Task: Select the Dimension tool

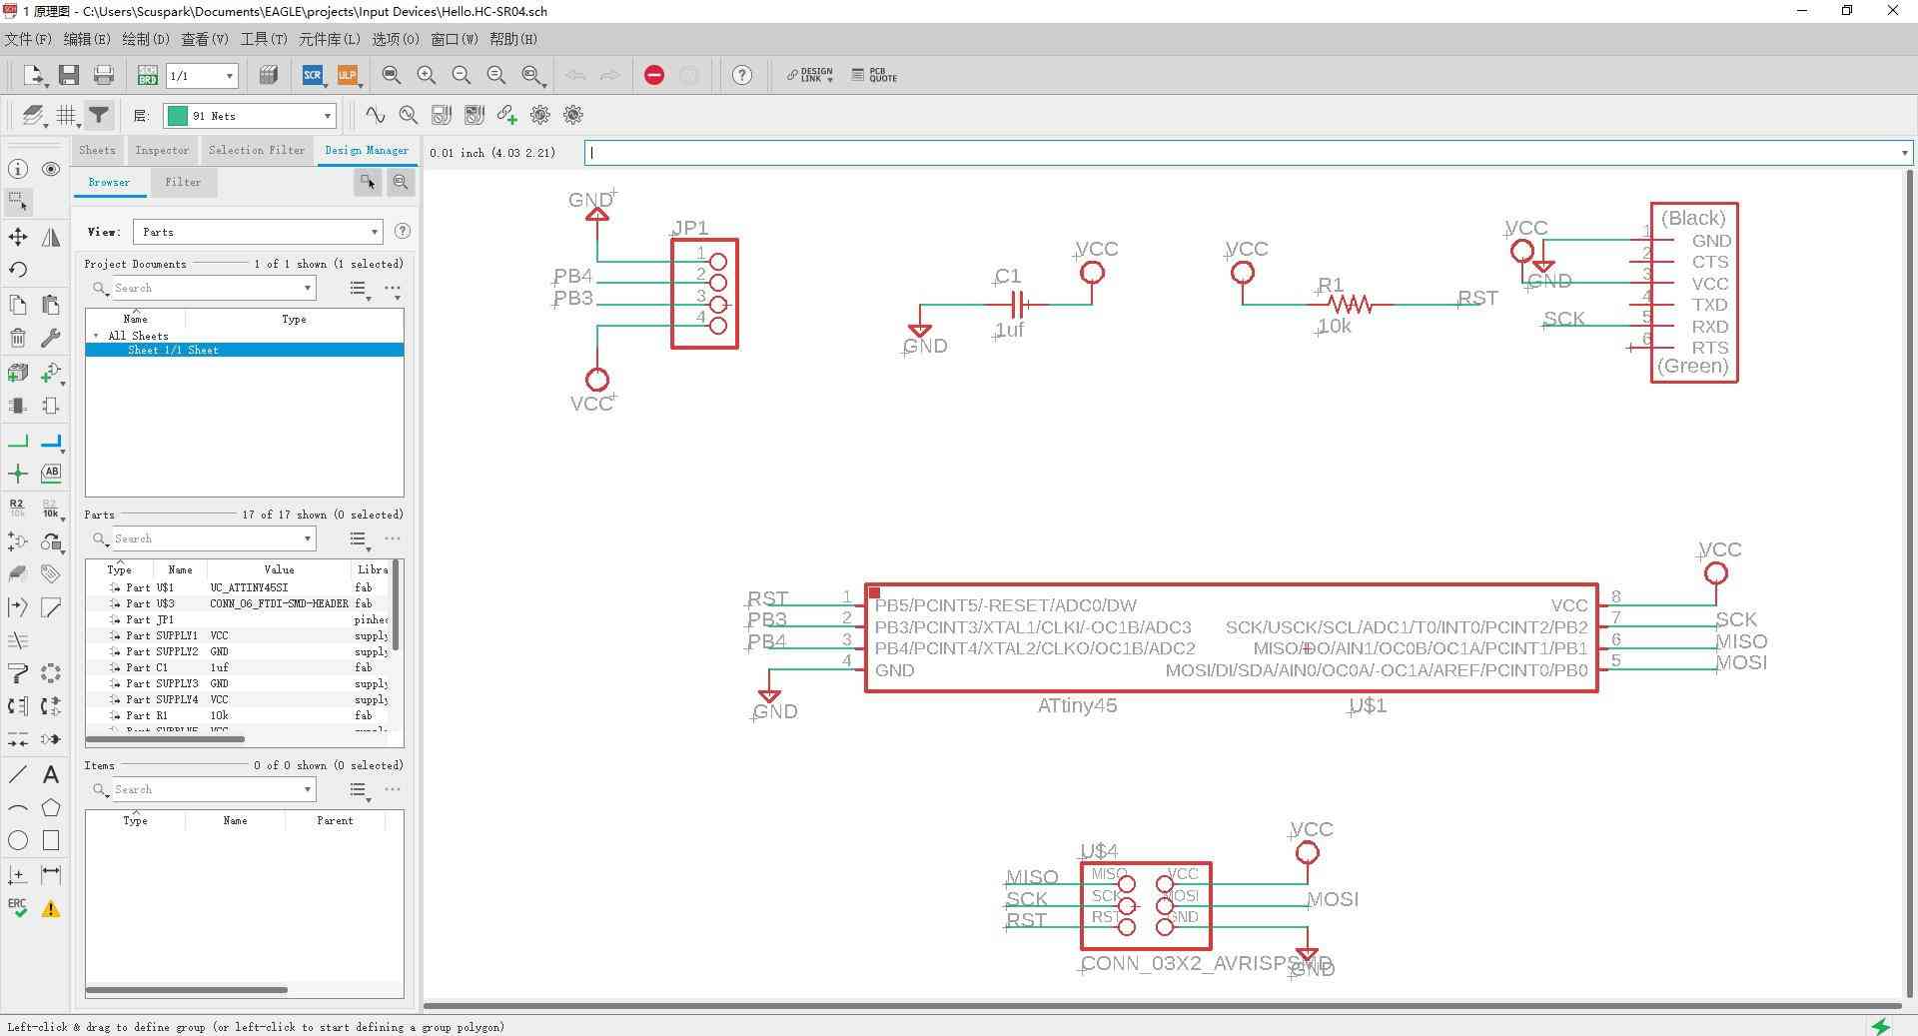Action: click(x=51, y=875)
